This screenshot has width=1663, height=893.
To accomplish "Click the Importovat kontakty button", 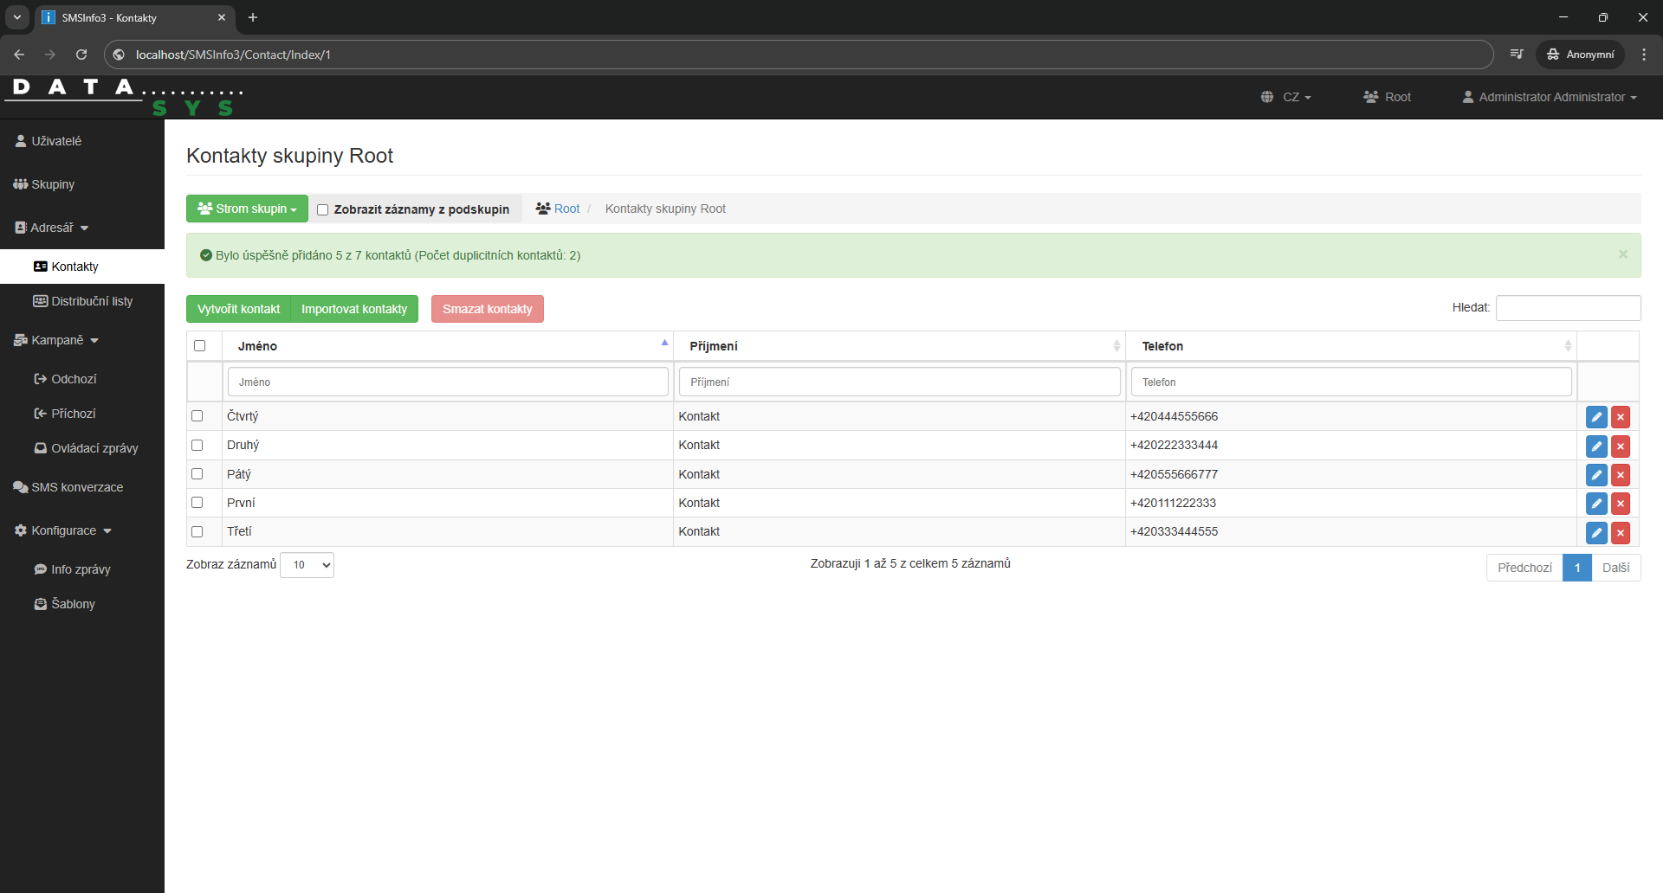I will (x=353, y=309).
